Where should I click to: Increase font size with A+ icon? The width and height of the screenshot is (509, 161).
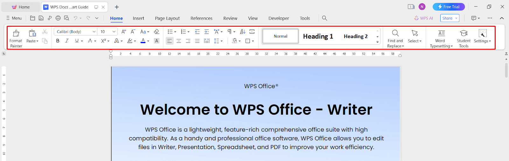coord(124,31)
